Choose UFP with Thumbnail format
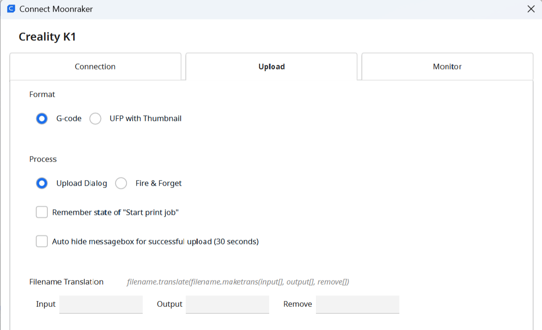The width and height of the screenshot is (542, 330). [x=95, y=119]
